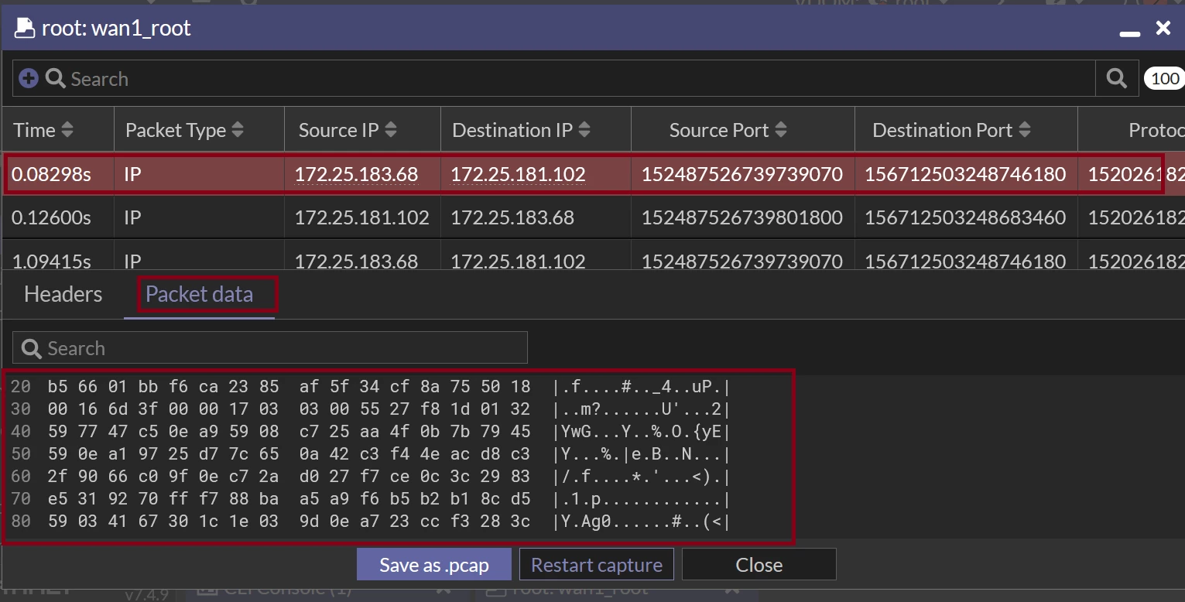Open the Packet data tab
This screenshot has width=1185, height=602.
click(x=199, y=294)
